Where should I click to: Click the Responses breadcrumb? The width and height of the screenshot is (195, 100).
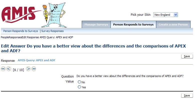(15, 37)
